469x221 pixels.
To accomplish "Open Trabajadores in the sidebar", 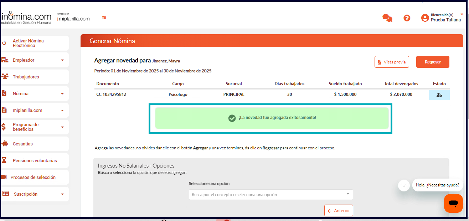I will click(26, 77).
